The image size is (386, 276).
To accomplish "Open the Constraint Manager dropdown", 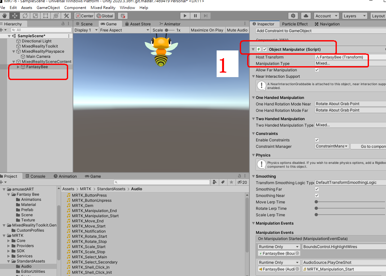I will [332, 147].
